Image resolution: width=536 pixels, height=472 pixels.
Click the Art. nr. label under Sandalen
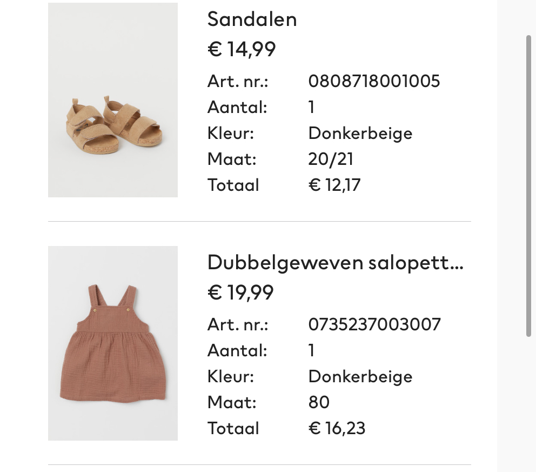coord(238,81)
